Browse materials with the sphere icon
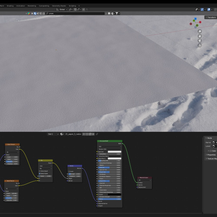The height and width of the screenshot is (217, 217). (62, 134)
